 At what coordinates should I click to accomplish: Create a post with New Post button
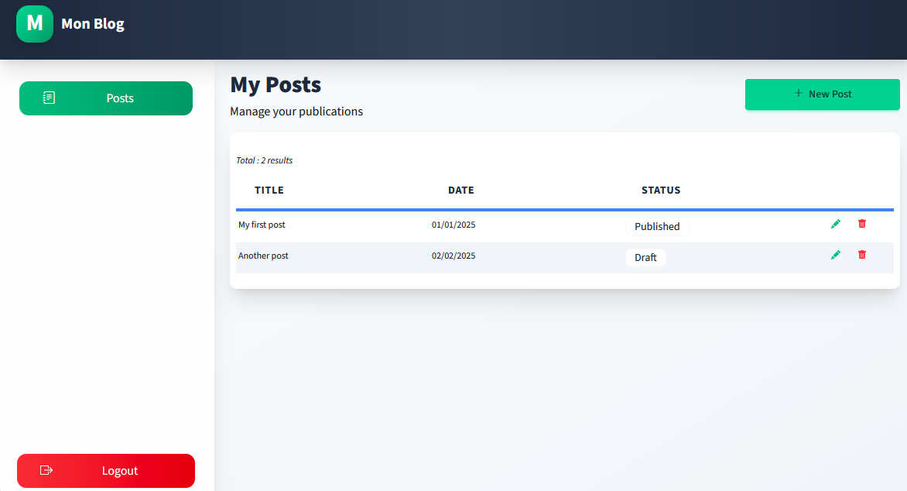coord(822,94)
